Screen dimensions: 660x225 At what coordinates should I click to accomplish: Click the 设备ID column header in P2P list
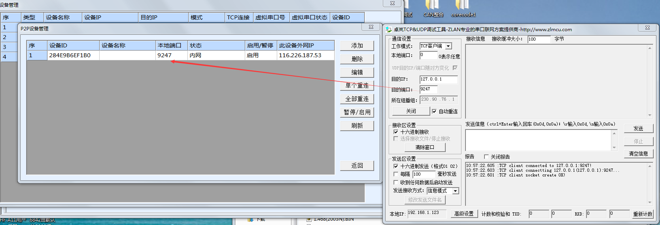tap(73, 45)
